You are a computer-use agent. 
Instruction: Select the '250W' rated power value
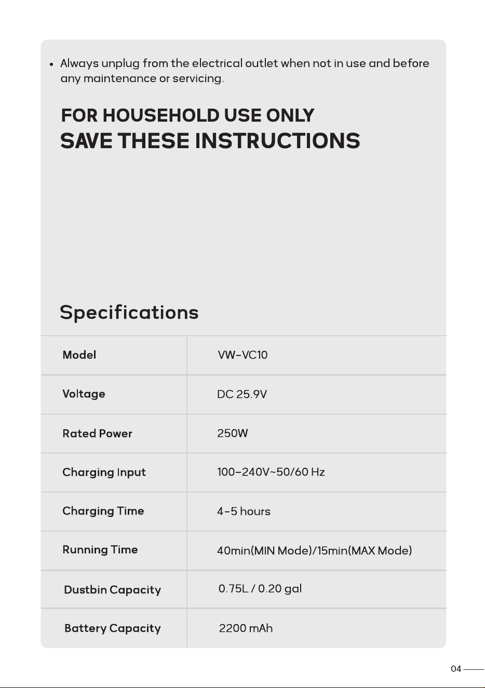point(233,433)
